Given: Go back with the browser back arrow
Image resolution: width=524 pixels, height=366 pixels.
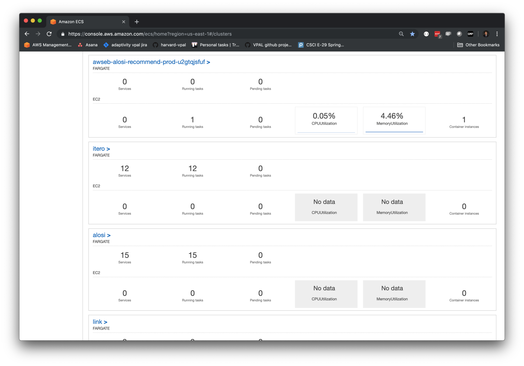Looking at the screenshot, I should [27, 34].
